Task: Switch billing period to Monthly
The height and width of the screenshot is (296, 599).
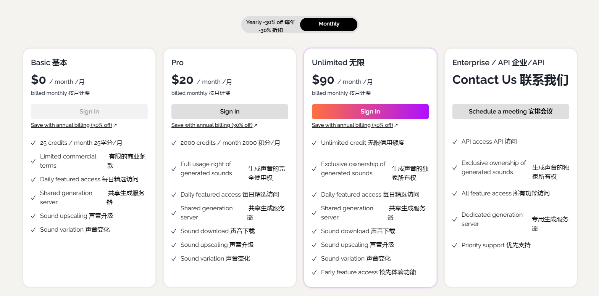Action: (x=328, y=24)
